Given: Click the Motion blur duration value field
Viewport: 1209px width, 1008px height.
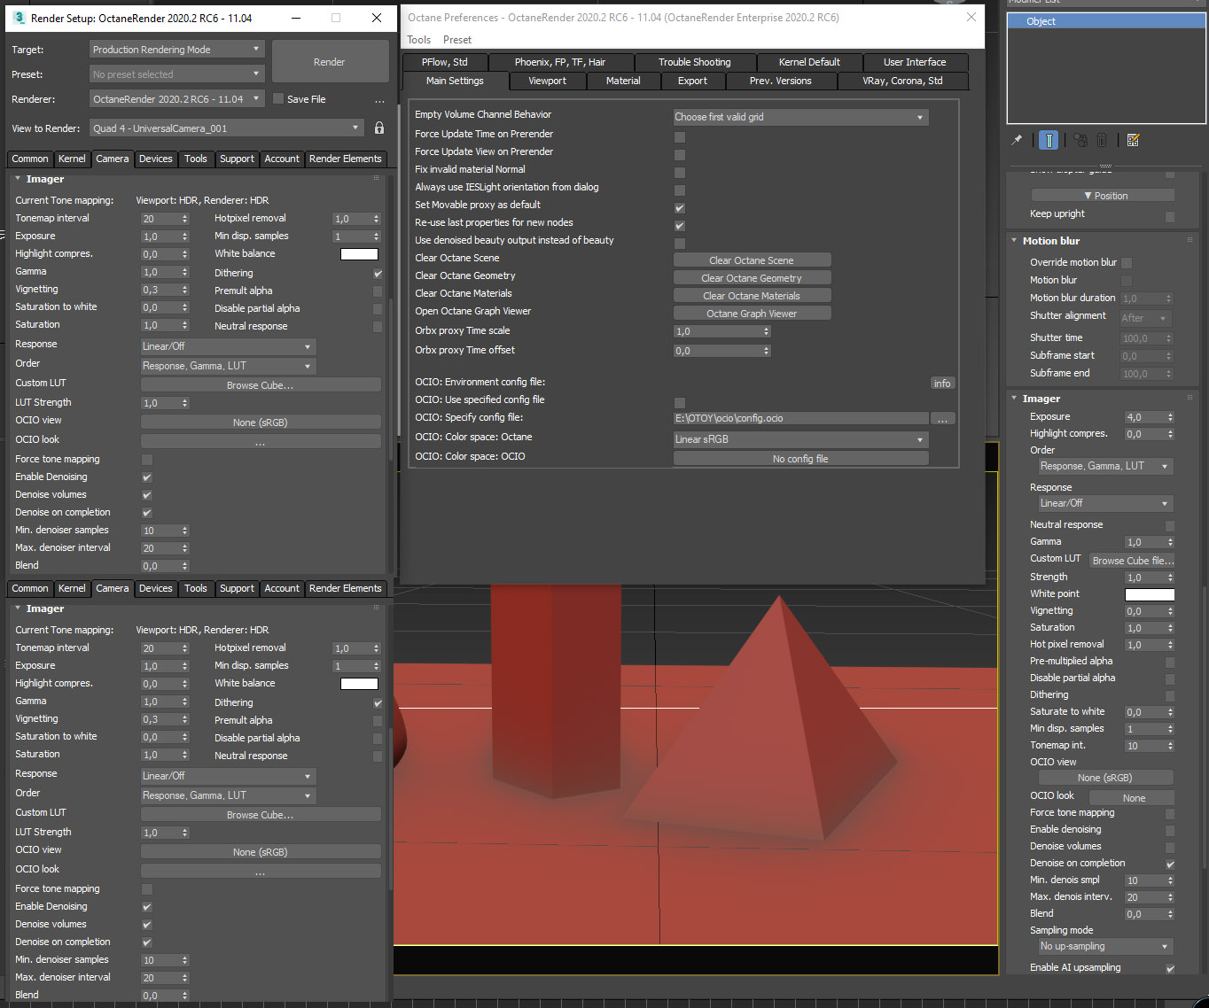Looking at the screenshot, I should click(x=1143, y=299).
